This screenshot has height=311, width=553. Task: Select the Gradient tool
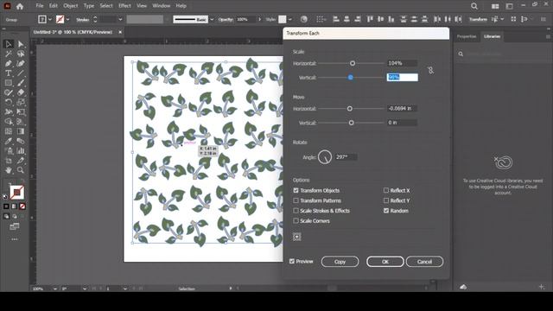pyautogui.click(x=21, y=131)
